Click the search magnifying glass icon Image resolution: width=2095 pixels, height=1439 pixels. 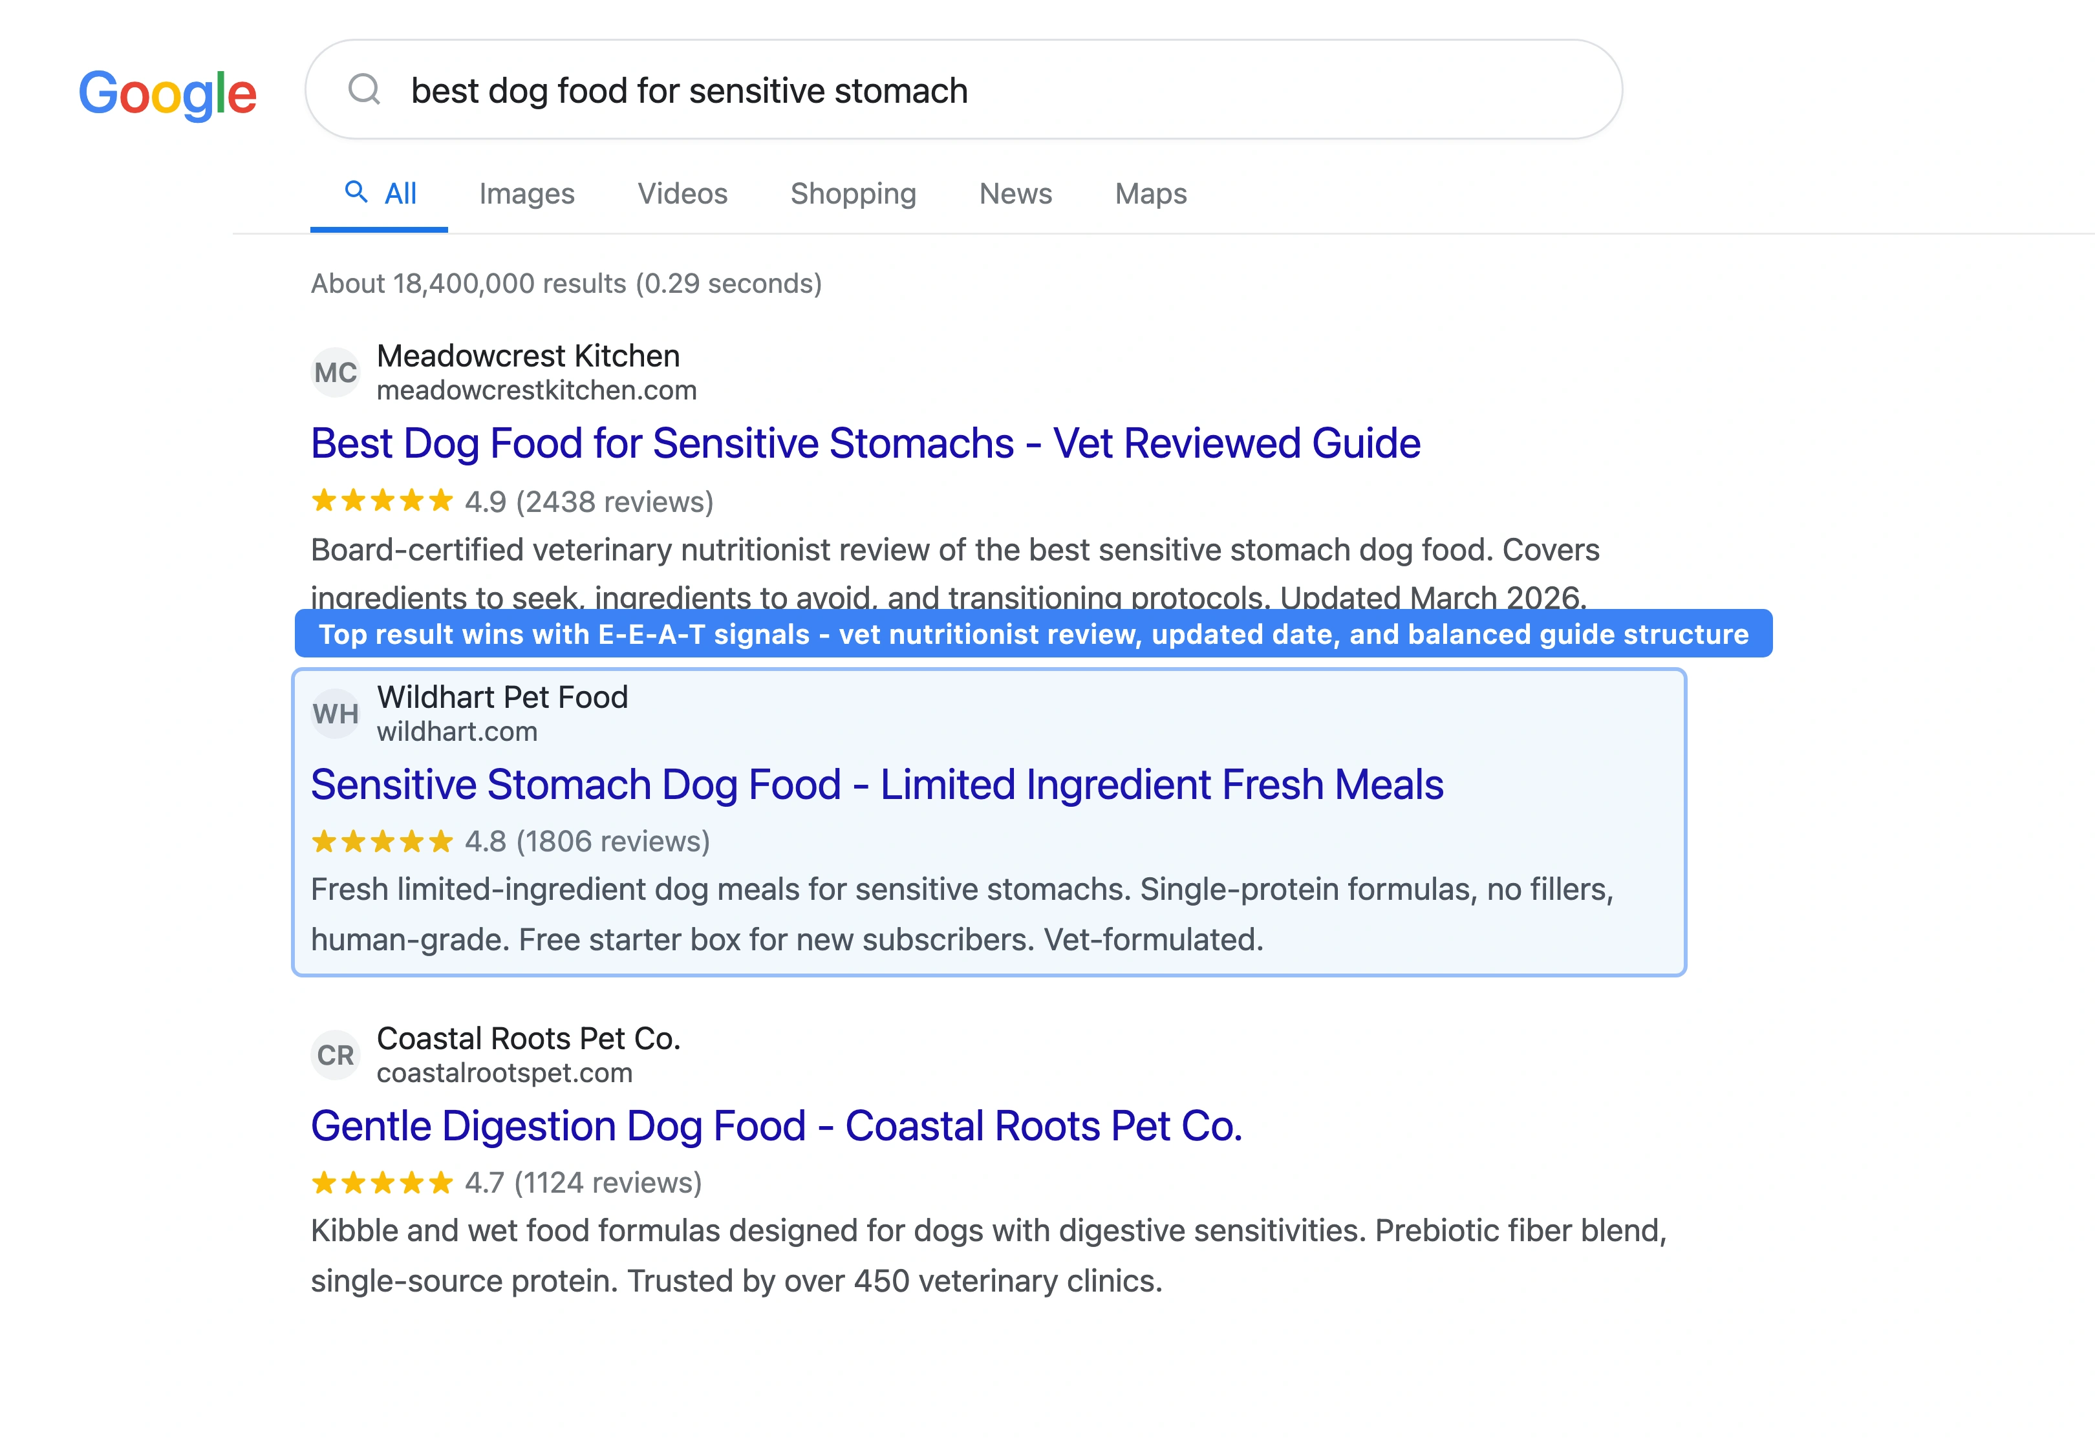coord(365,89)
